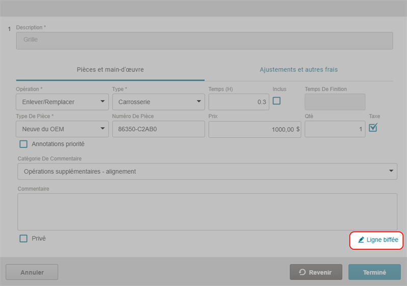407x286 pixels.
Task: Click the Annuler button
Action: pyautogui.click(x=32, y=272)
